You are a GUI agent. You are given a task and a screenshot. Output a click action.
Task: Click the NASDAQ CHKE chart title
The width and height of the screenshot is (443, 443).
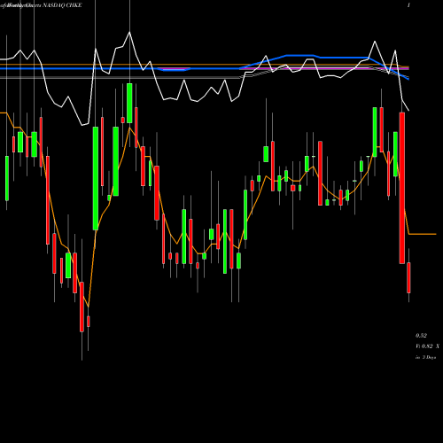(x=62, y=5)
